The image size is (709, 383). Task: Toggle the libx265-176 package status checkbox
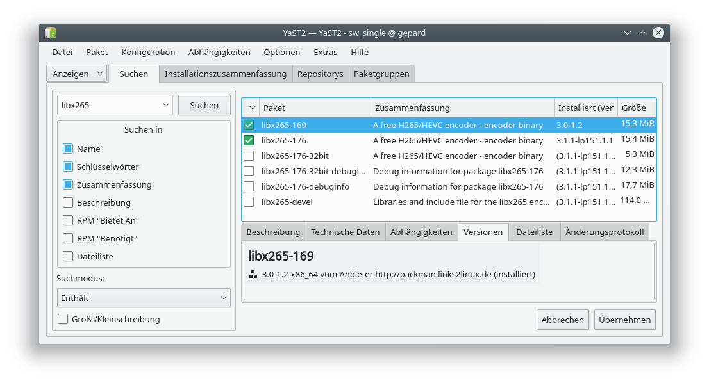pos(249,140)
